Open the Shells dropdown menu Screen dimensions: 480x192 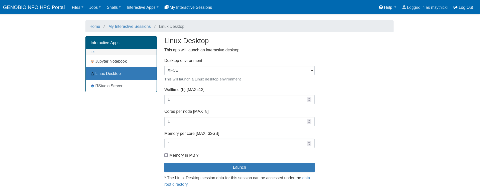(x=114, y=7)
